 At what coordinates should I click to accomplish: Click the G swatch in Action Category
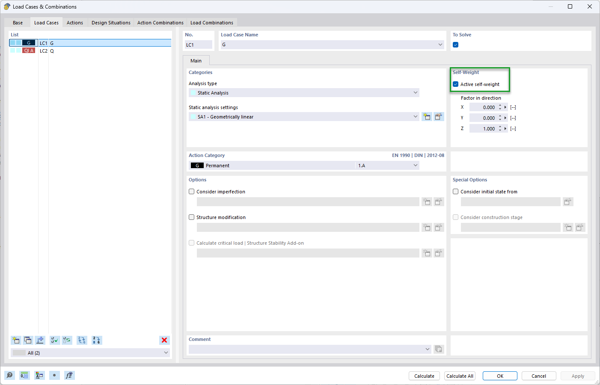[x=197, y=166]
